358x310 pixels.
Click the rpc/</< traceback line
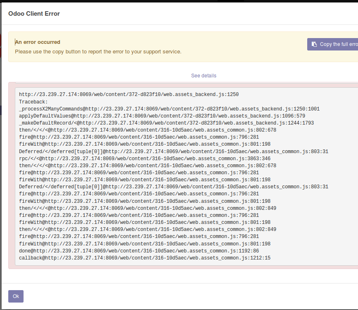[x=145, y=159]
